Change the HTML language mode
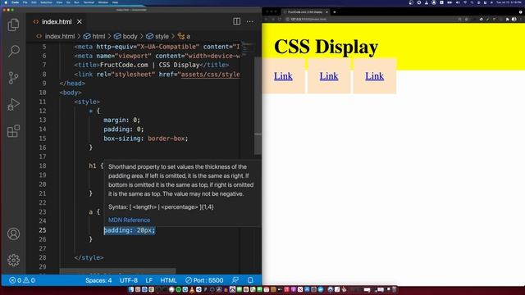 [x=168, y=280]
